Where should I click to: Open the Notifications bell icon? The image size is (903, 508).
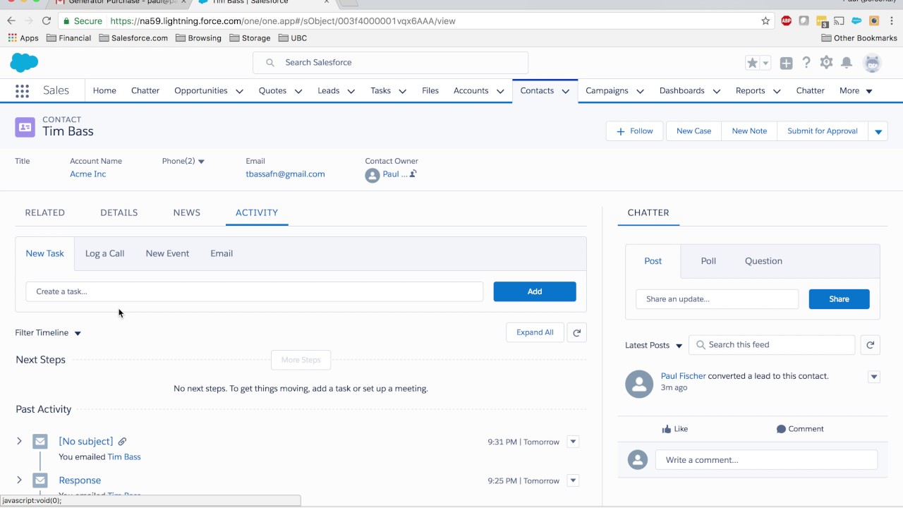click(847, 63)
